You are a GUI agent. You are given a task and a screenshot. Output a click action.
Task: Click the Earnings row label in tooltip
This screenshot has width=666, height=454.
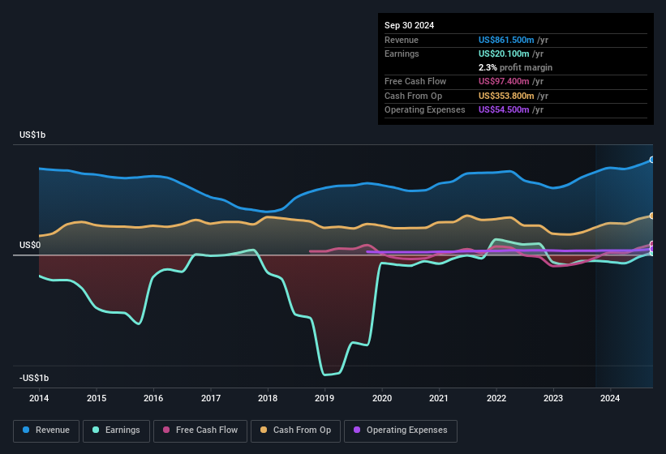tap(402, 54)
